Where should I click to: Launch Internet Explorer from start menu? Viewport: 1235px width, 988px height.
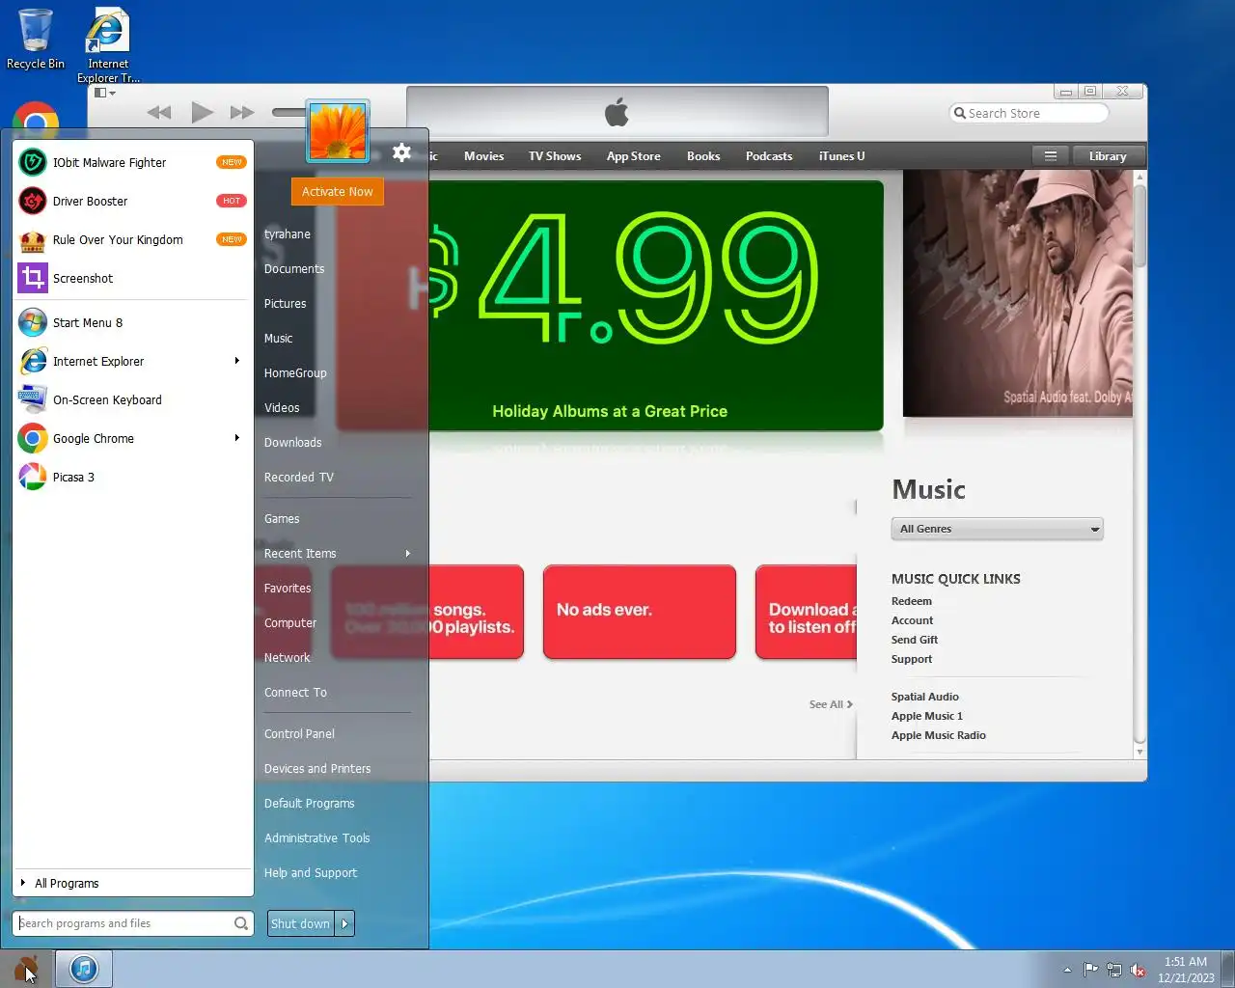click(x=132, y=361)
